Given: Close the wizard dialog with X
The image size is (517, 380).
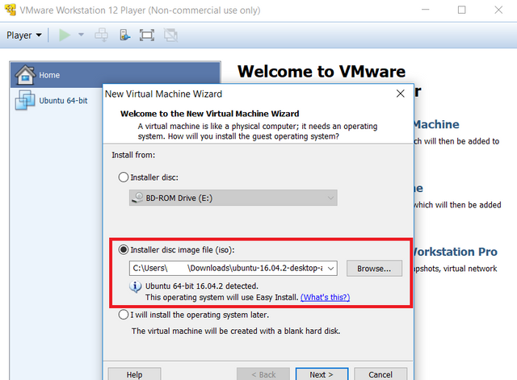Looking at the screenshot, I should click(401, 94).
